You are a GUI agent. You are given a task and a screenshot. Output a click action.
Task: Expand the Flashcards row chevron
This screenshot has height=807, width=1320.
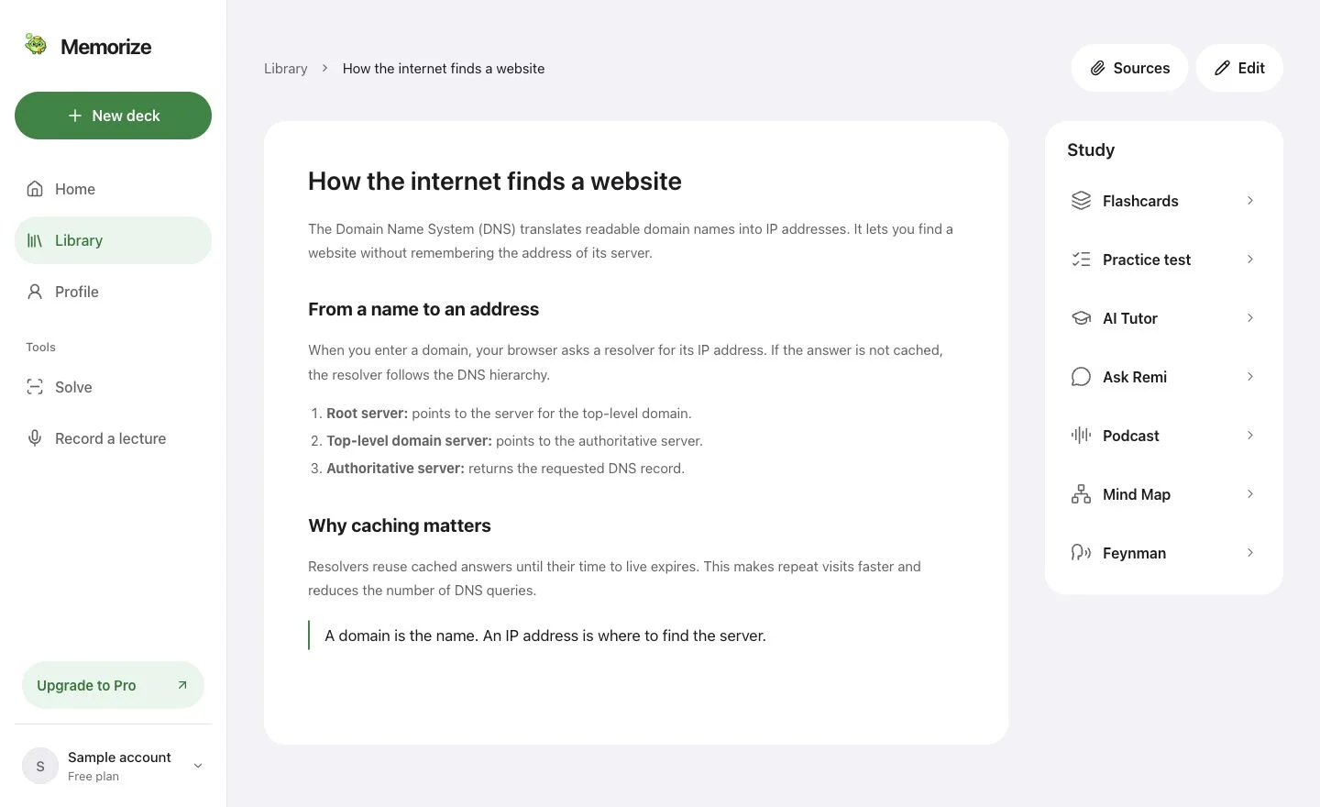(x=1249, y=201)
